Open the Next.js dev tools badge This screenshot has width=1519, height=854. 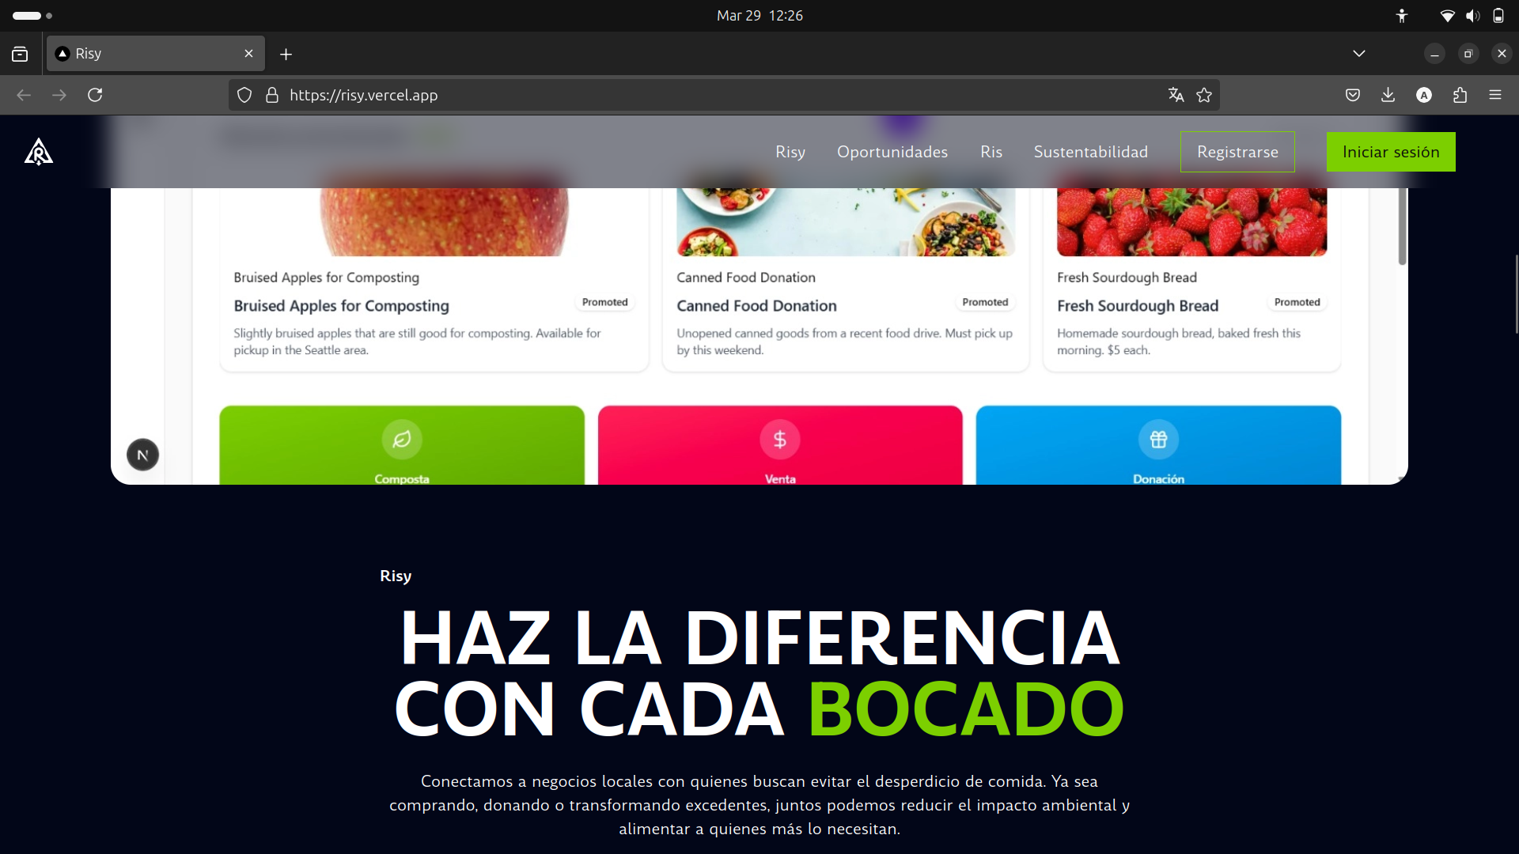tap(143, 455)
